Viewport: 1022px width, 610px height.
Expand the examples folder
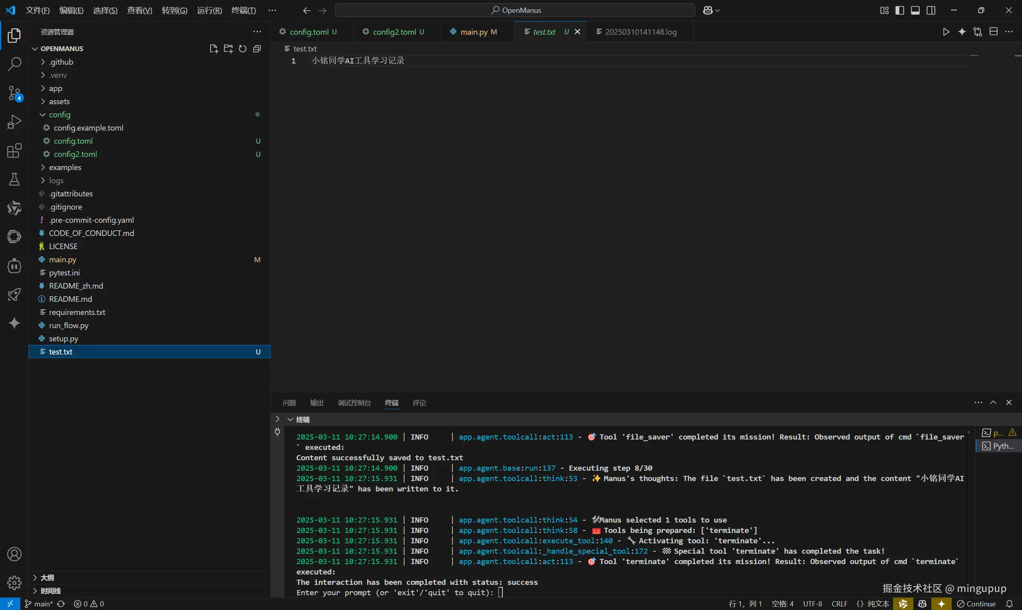pyautogui.click(x=65, y=167)
